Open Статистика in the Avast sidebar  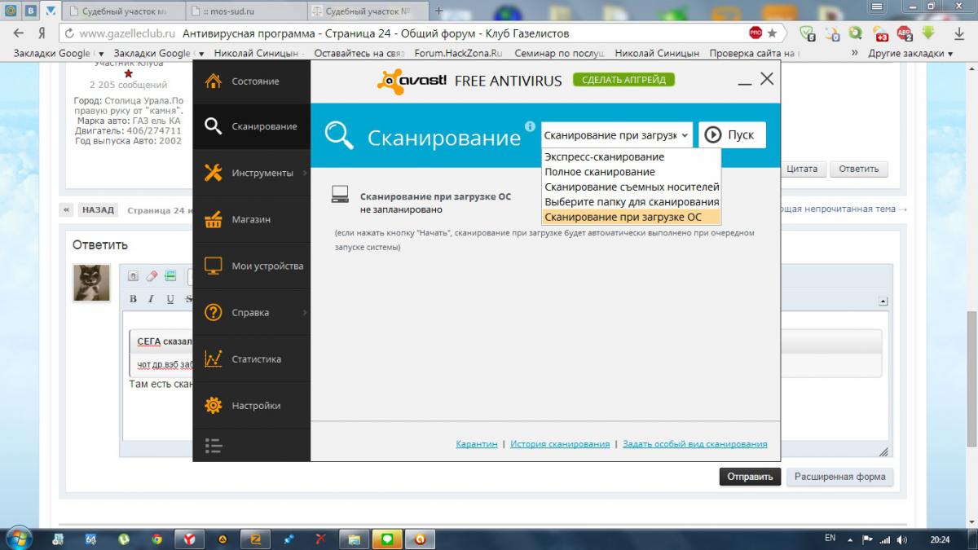pyautogui.click(x=252, y=359)
